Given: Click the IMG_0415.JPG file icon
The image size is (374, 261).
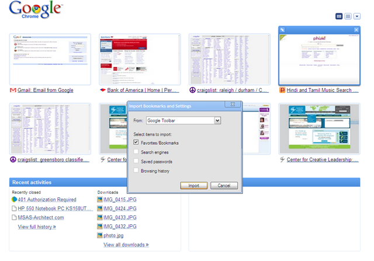Looking at the screenshot, I should click(100, 200).
